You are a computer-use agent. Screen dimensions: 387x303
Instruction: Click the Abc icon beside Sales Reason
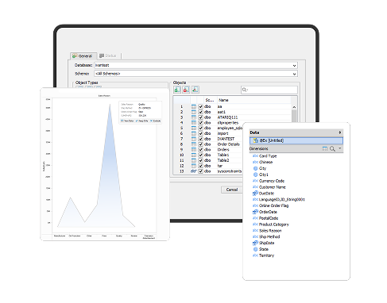255,231
